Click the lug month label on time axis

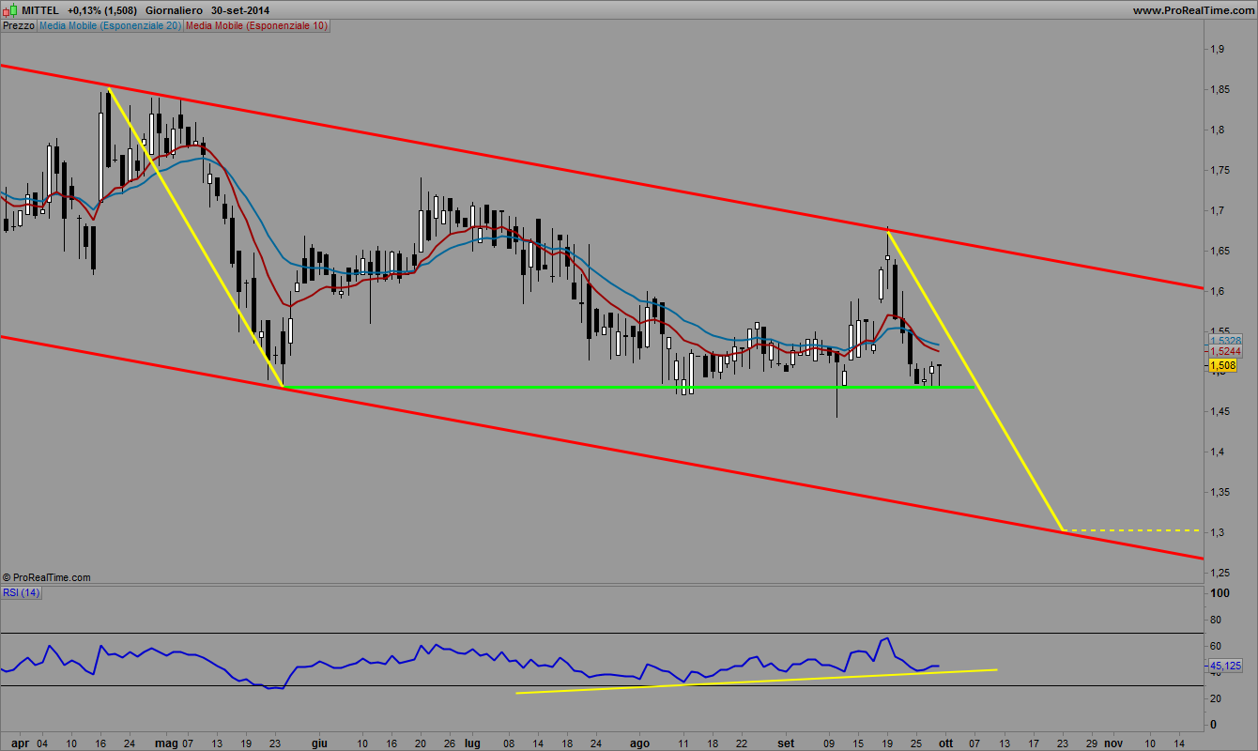[472, 743]
